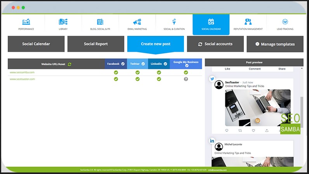309x174 pixels.
Task: Toggle Facebook check for www.seosamba.com
Action: pyautogui.click(x=116, y=72)
